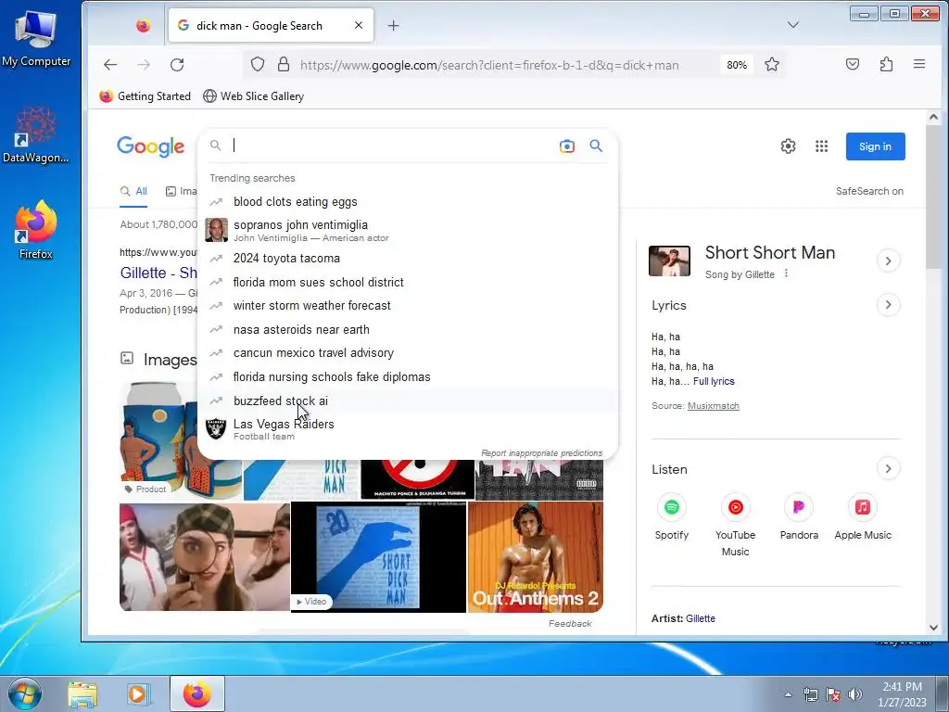
Task: Click the volume speaker tray icon
Action: coord(855,694)
